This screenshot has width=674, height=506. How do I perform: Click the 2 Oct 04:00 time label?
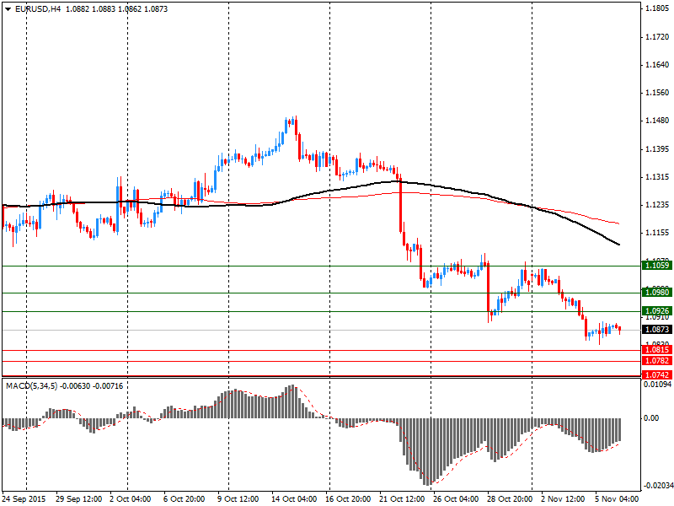pyautogui.click(x=131, y=499)
